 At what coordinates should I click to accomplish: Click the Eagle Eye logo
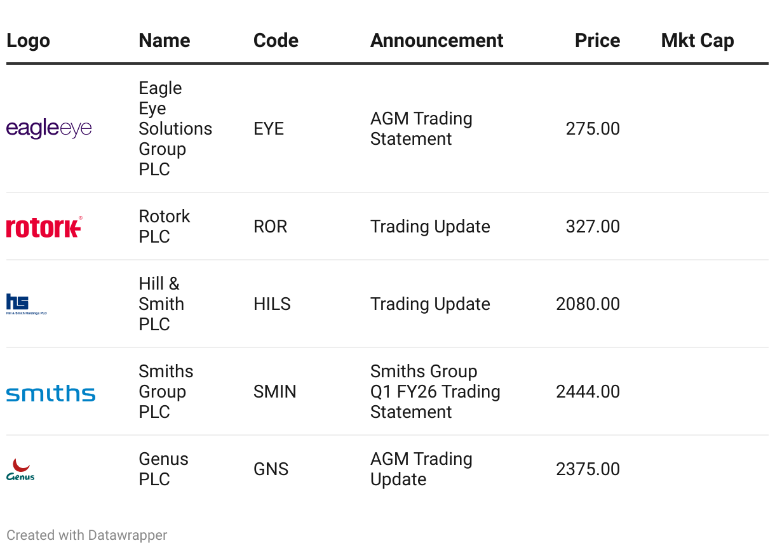pyautogui.click(x=49, y=129)
